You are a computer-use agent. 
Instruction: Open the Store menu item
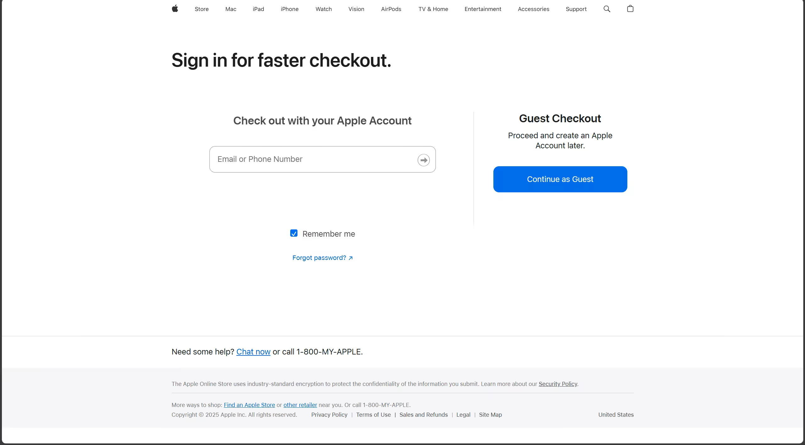[x=202, y=9]
